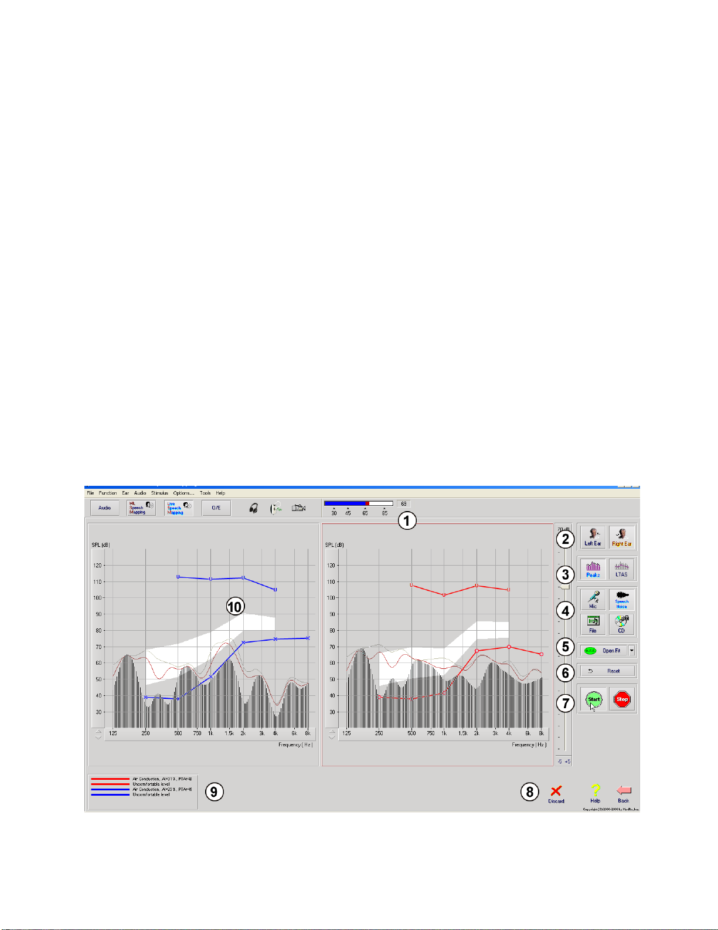Click the left graph's up/down scale arrows
The height and width of the screenshot is (930, 718).
click(98, 734)
